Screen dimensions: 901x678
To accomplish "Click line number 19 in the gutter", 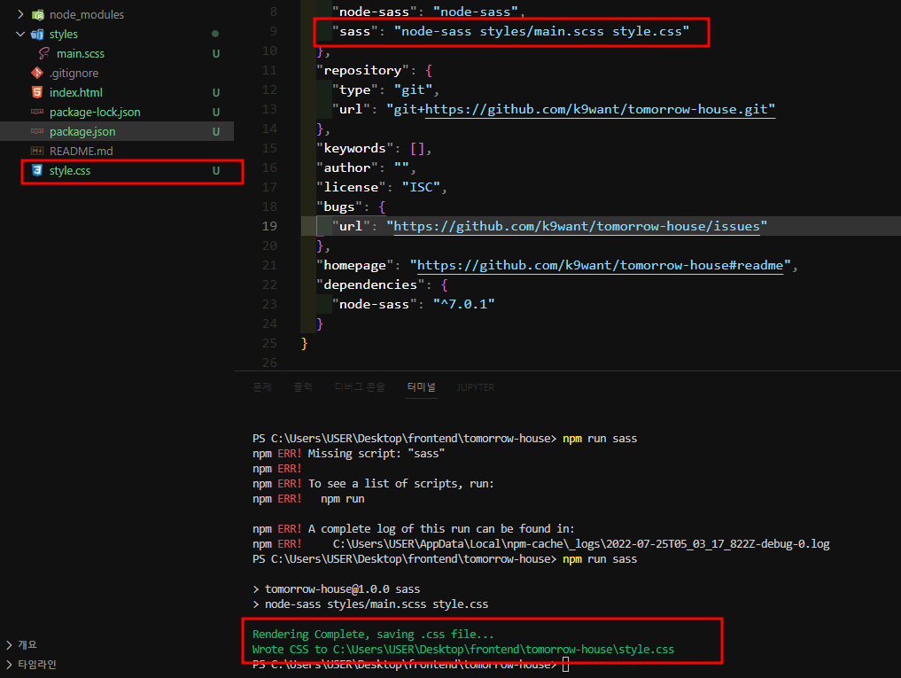I will click(269, 226).
